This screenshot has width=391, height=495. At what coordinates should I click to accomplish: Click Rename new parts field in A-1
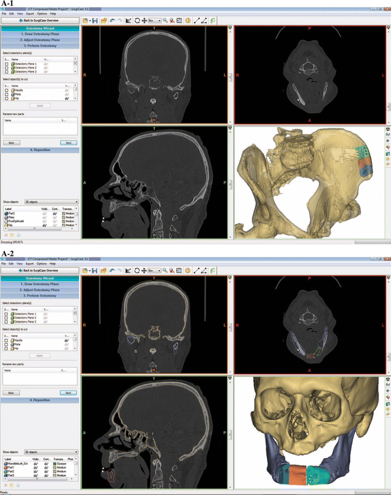40,126
